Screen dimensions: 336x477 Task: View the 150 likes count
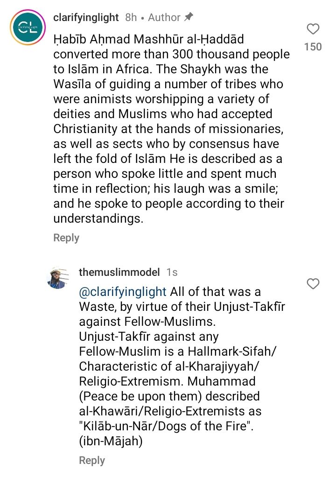[313, 47]
